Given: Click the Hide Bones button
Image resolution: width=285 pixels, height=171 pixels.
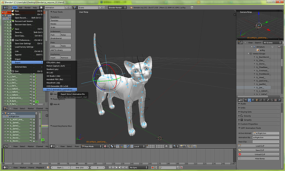Looking at the screenshot, I should coord(259,159).
